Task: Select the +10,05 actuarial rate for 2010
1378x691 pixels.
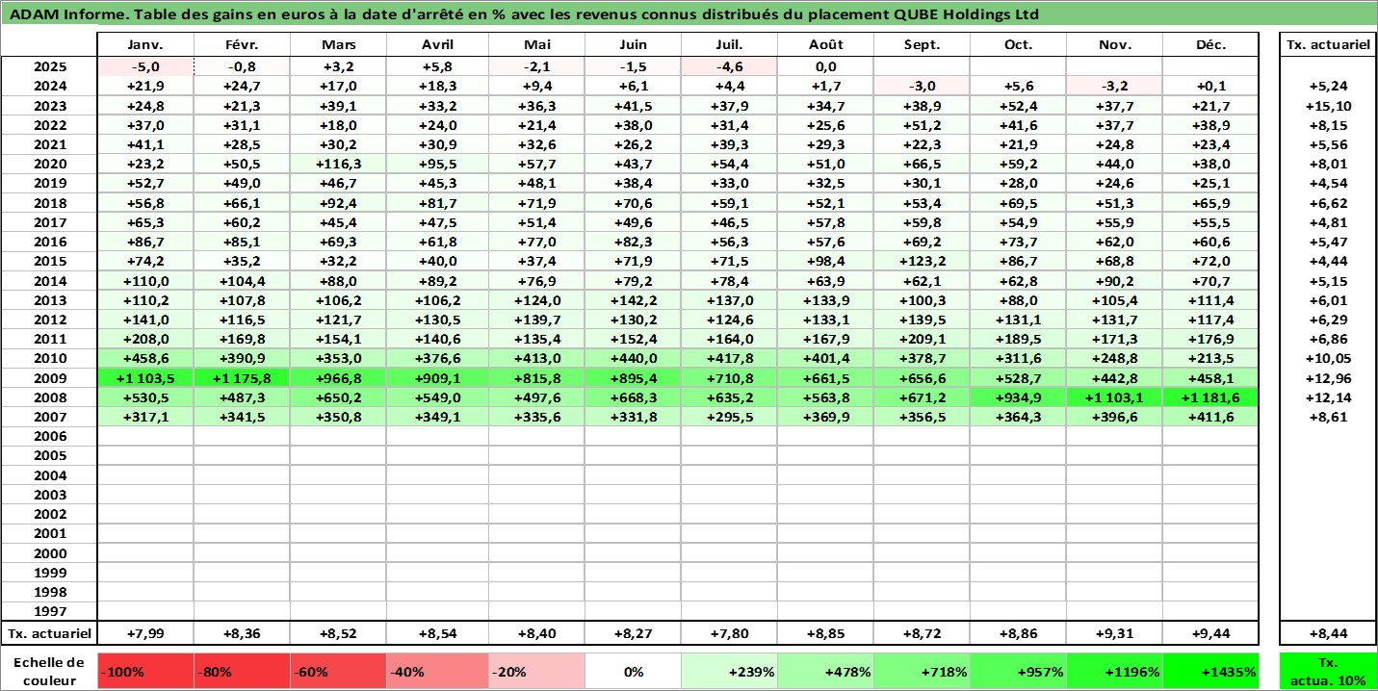Action: click(x=1327, y=358)
